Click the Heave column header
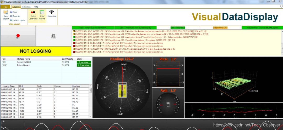 pos(62,86)
